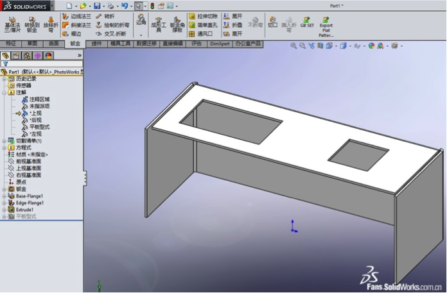This screenshot has height=293, width=447.
Task: Select the 成形工具 forming tool icon
Action: pyautogui.click(x=159, y=24)
